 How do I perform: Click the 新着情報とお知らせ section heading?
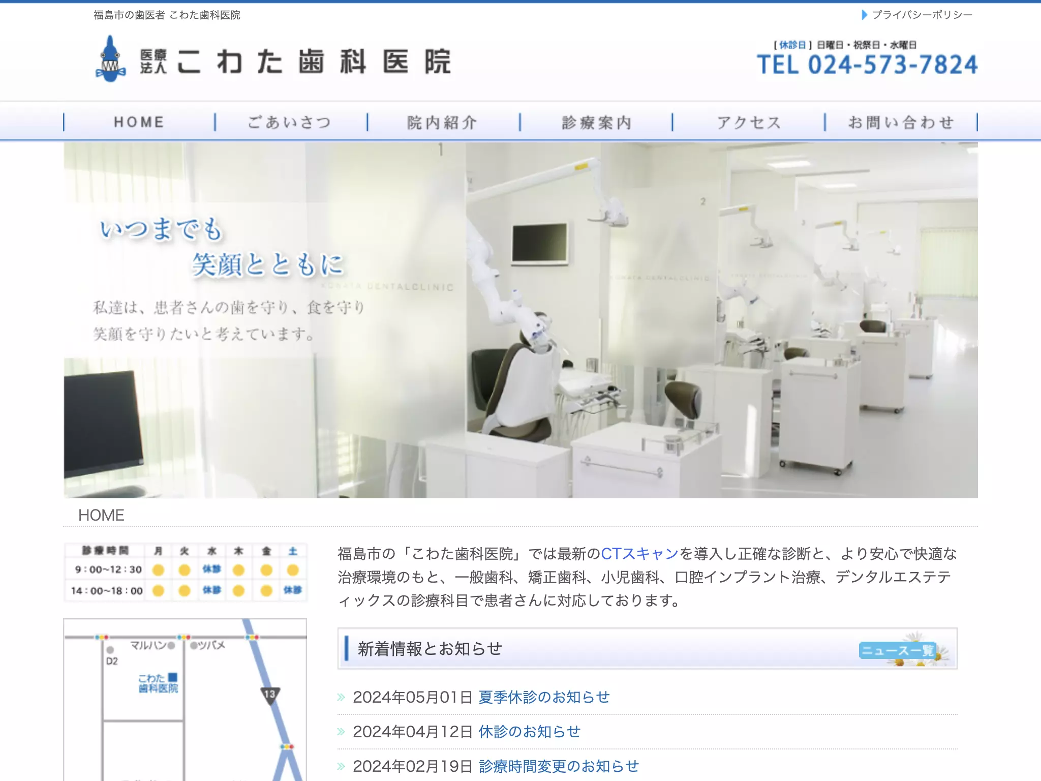(430, 649)
